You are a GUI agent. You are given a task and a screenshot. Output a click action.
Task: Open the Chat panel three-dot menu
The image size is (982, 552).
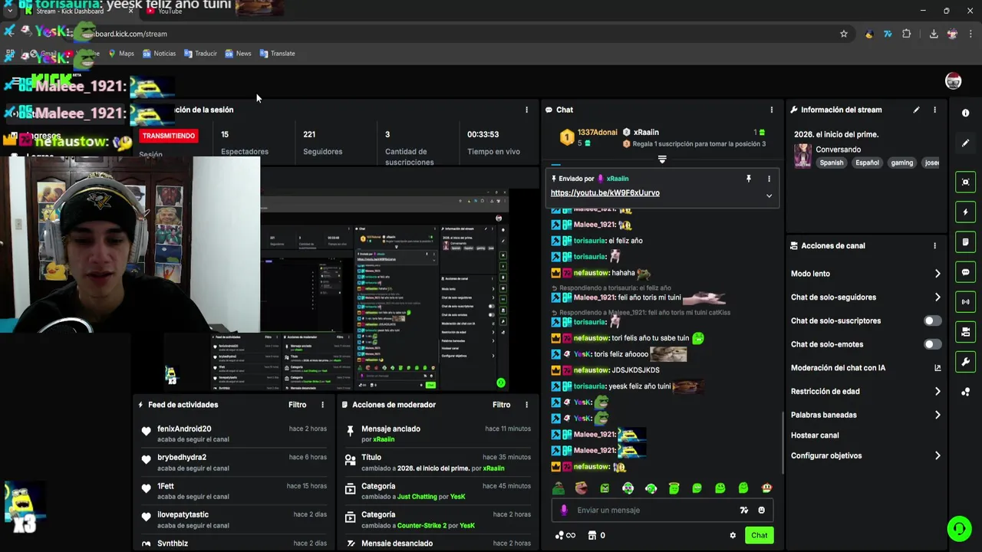(x=772, y=110)
